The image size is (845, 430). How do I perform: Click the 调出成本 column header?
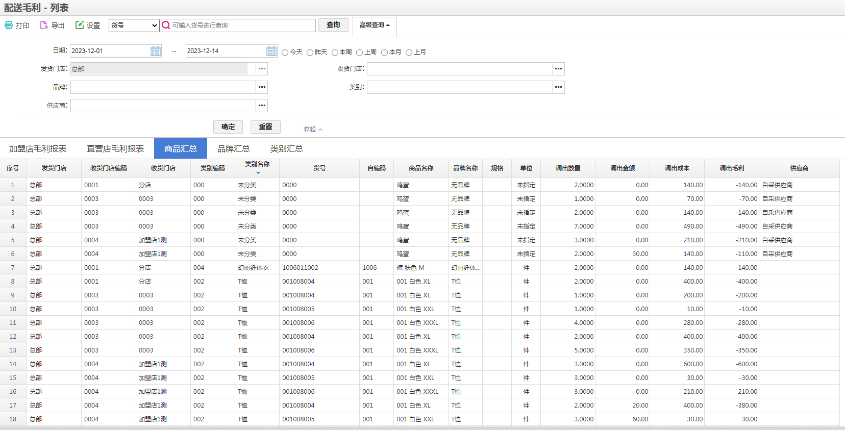pos(677,168)
